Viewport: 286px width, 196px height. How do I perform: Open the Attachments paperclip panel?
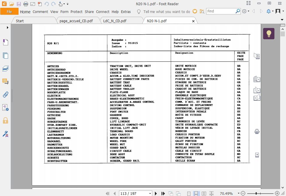click(x=5, y=95)
